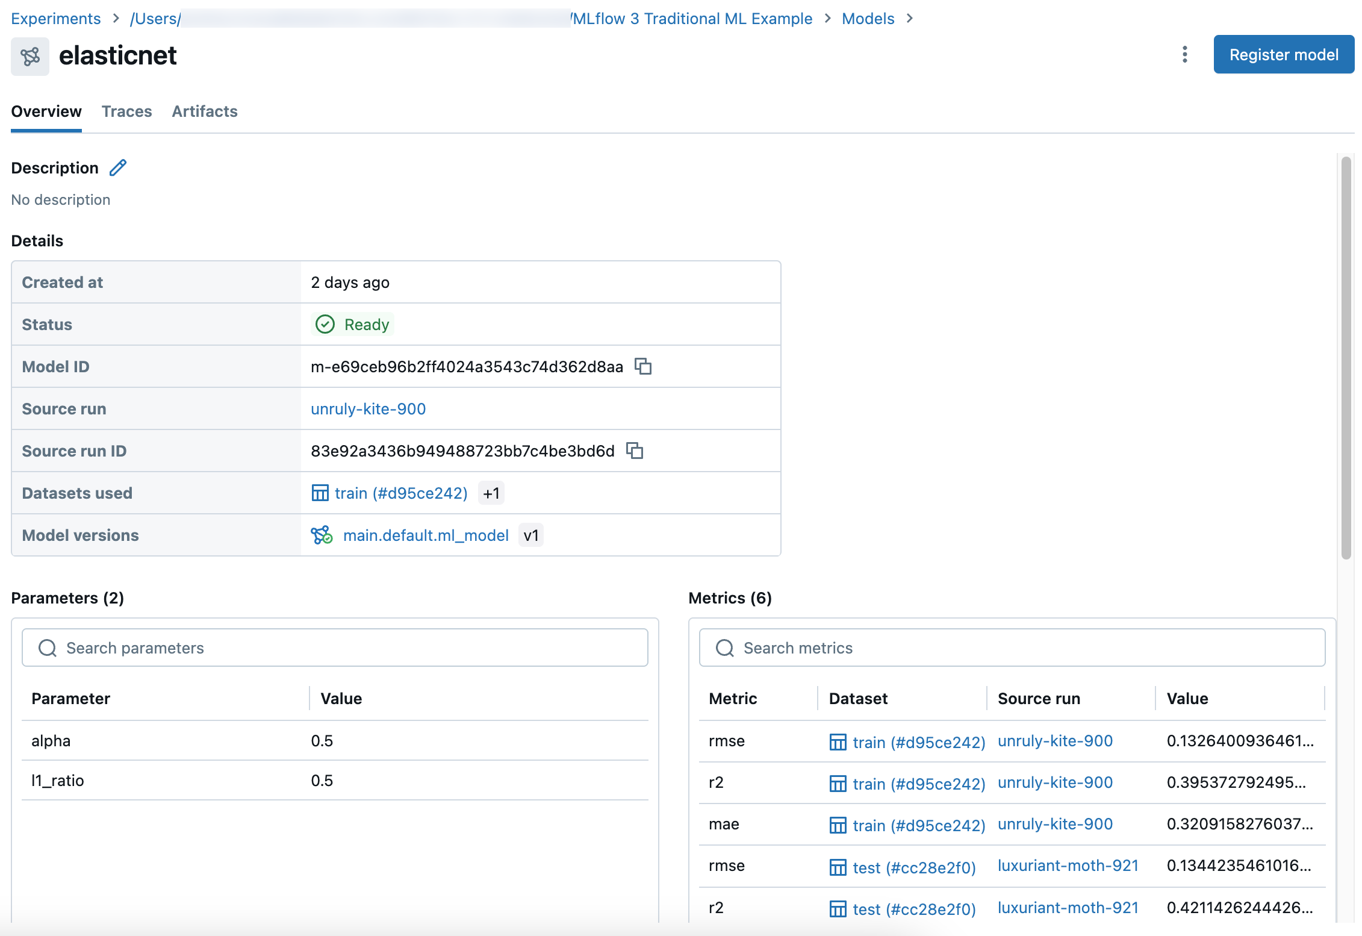
Task: Switch to the Artifacts tab
Action: click(205, 111)
